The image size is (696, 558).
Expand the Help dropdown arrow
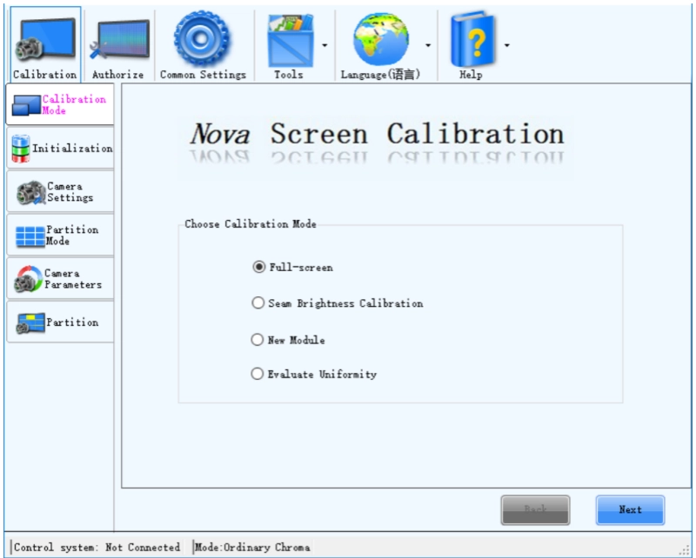pyautogui.click(x=507, y=45)
